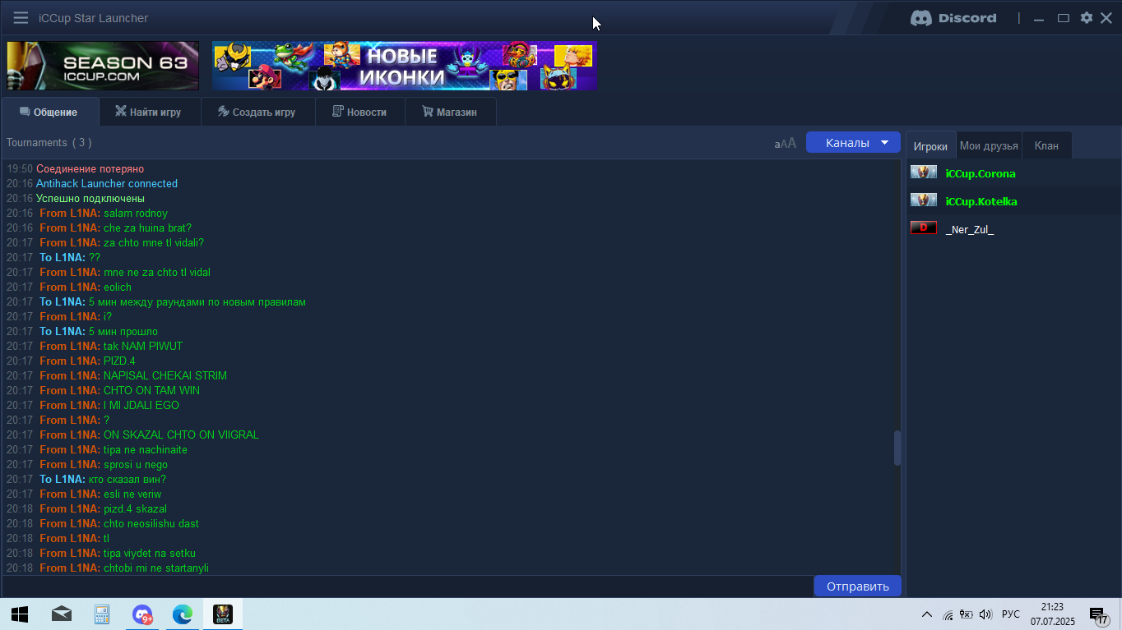Viewport: 1122px width, 630px height.
Task: Click the Отправить send button
Action: pos(857,586)
